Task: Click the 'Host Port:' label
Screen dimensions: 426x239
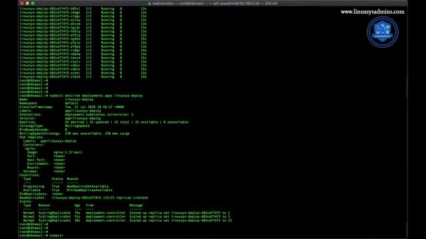Action: [x=37, y=160]
